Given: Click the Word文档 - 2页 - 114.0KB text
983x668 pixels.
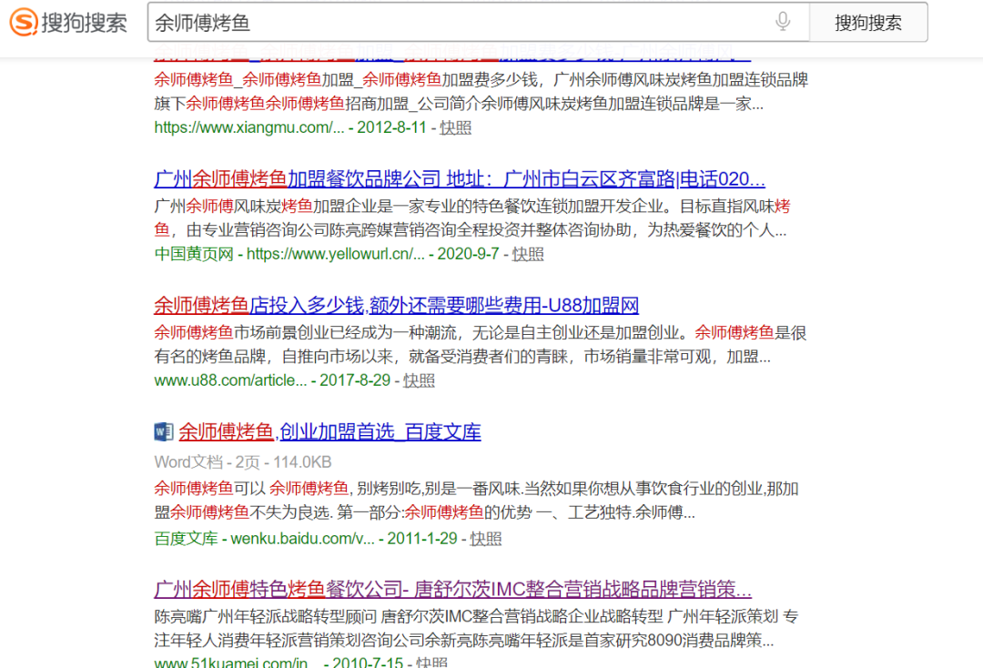Looking at the screenshot, I should pos(243,462).
